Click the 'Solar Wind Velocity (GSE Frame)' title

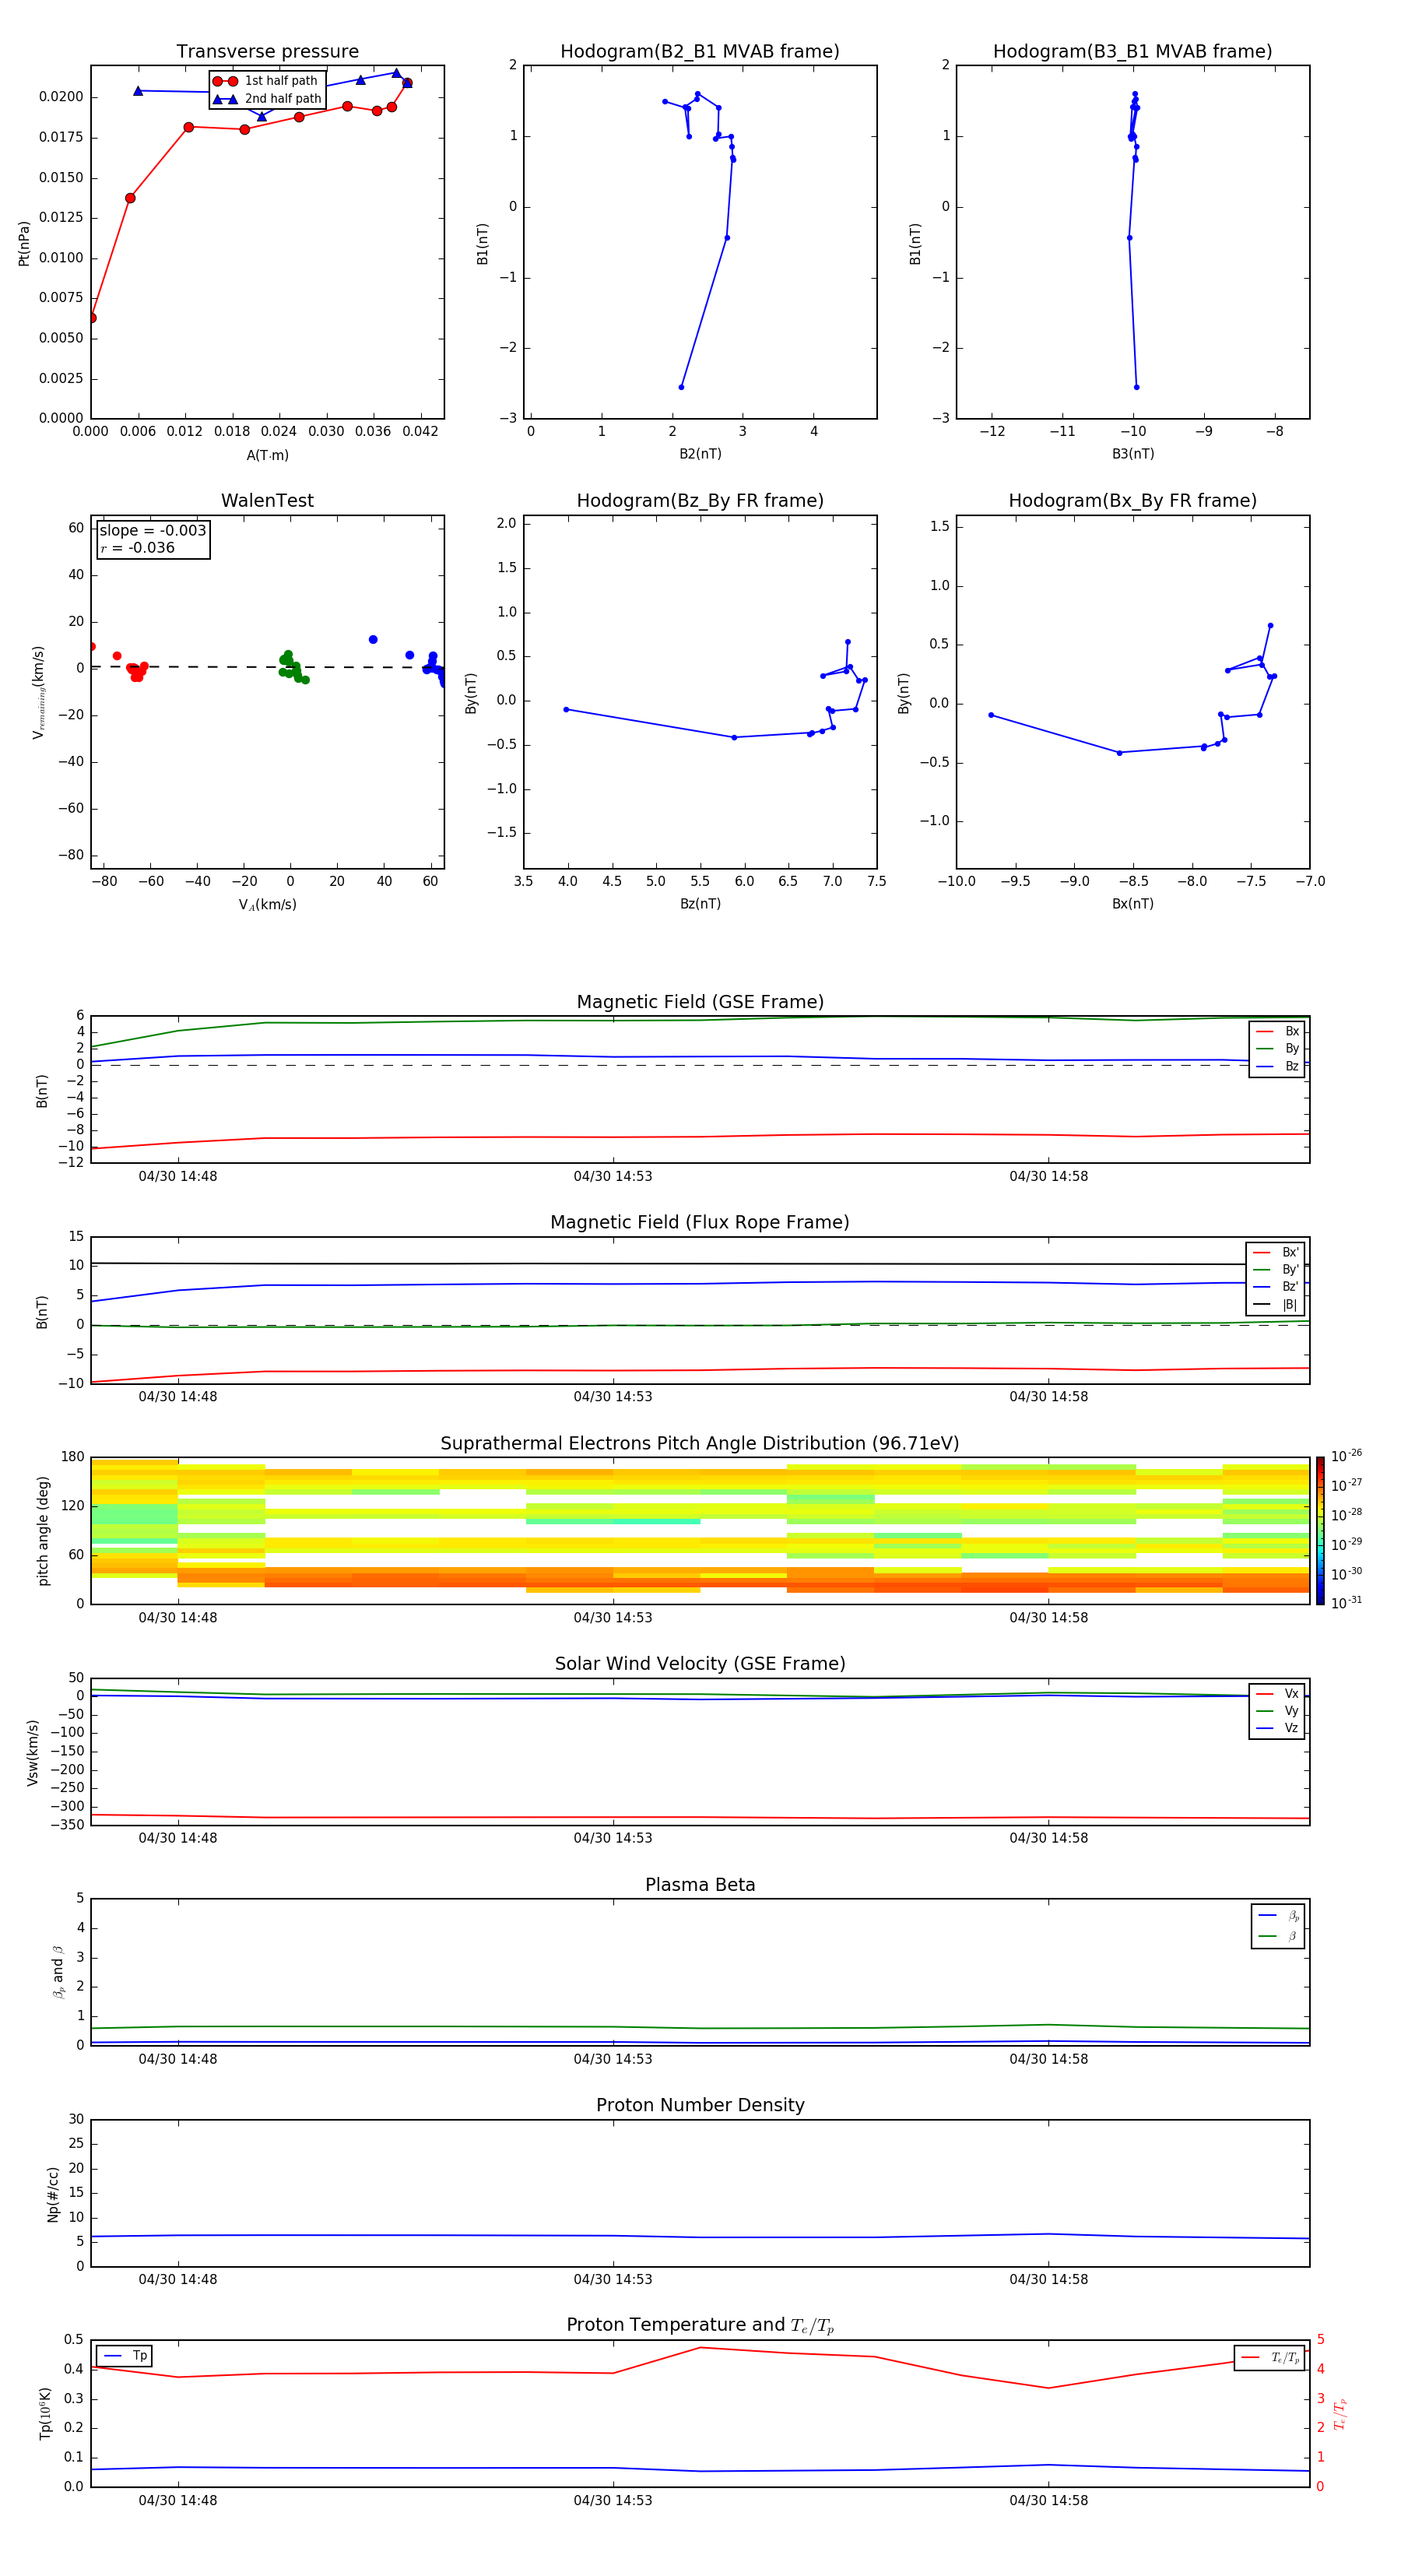pyautogui.click(x=700, y=1664)
